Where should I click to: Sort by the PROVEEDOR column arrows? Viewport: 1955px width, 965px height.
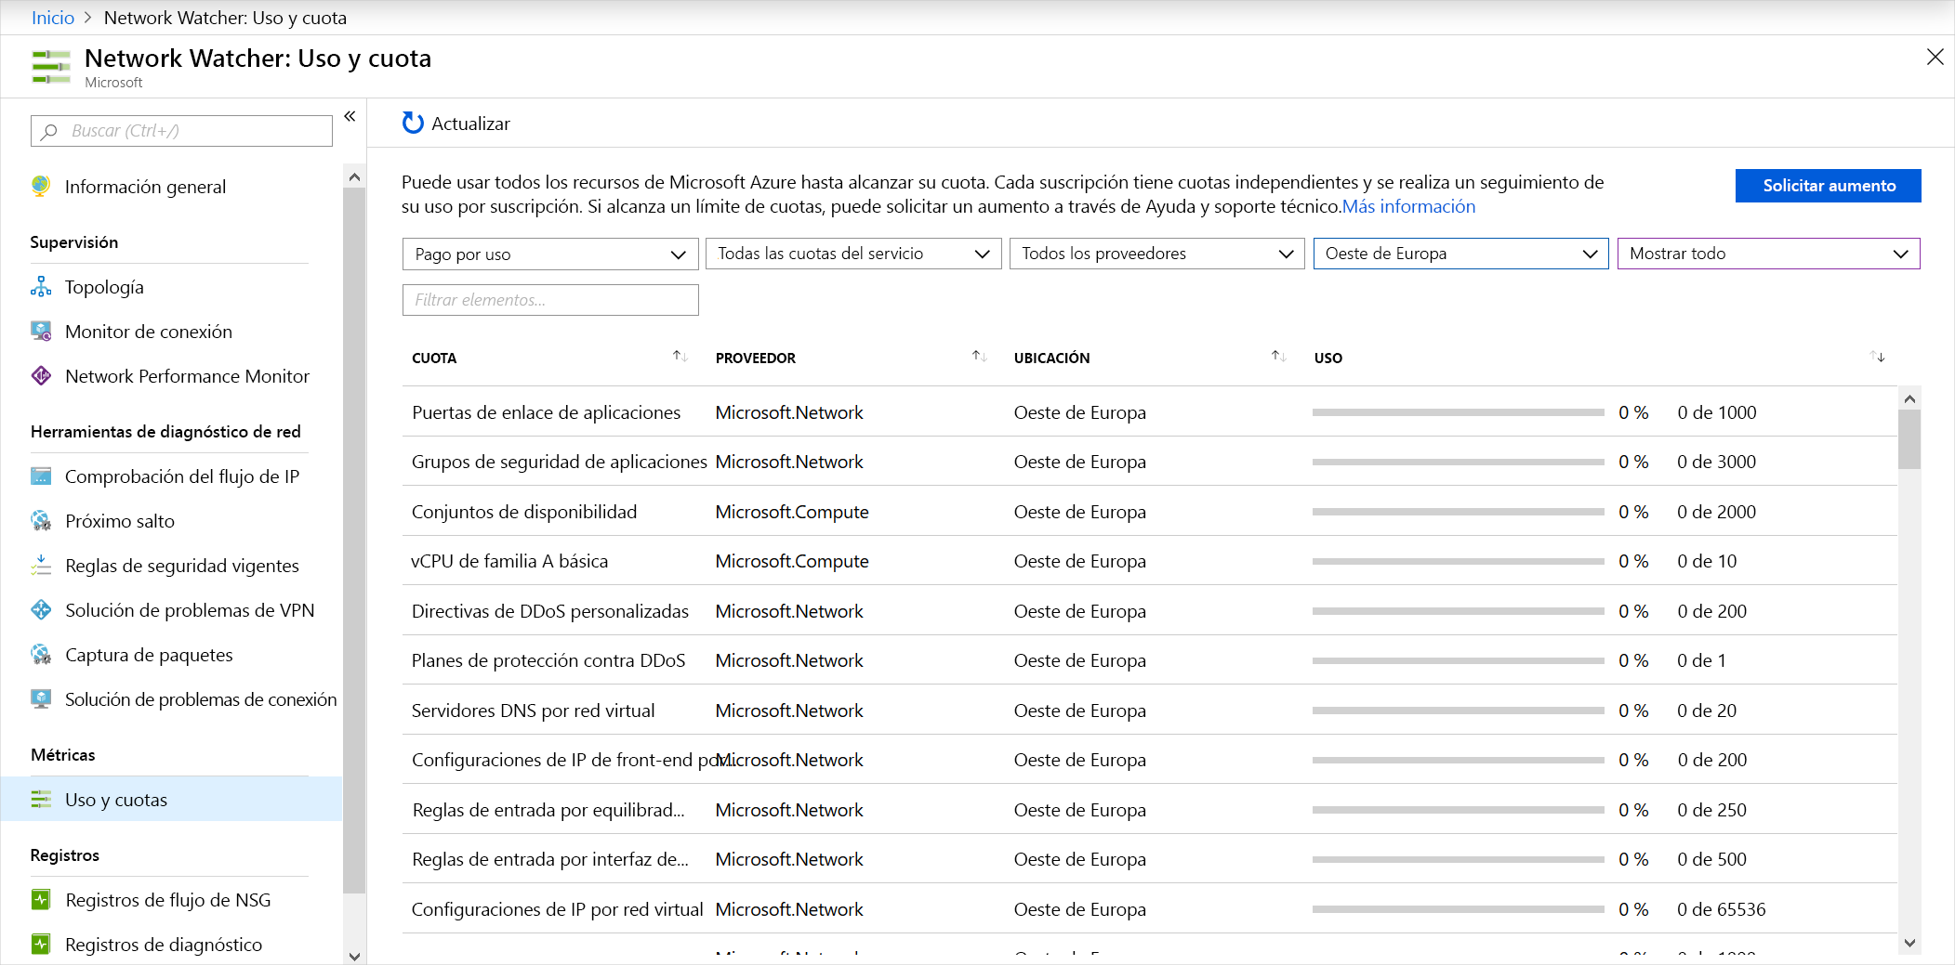coord(979,357)
